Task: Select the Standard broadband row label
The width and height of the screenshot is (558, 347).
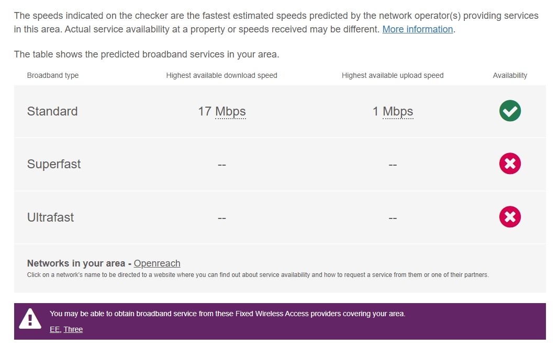Action: point(52,111)
